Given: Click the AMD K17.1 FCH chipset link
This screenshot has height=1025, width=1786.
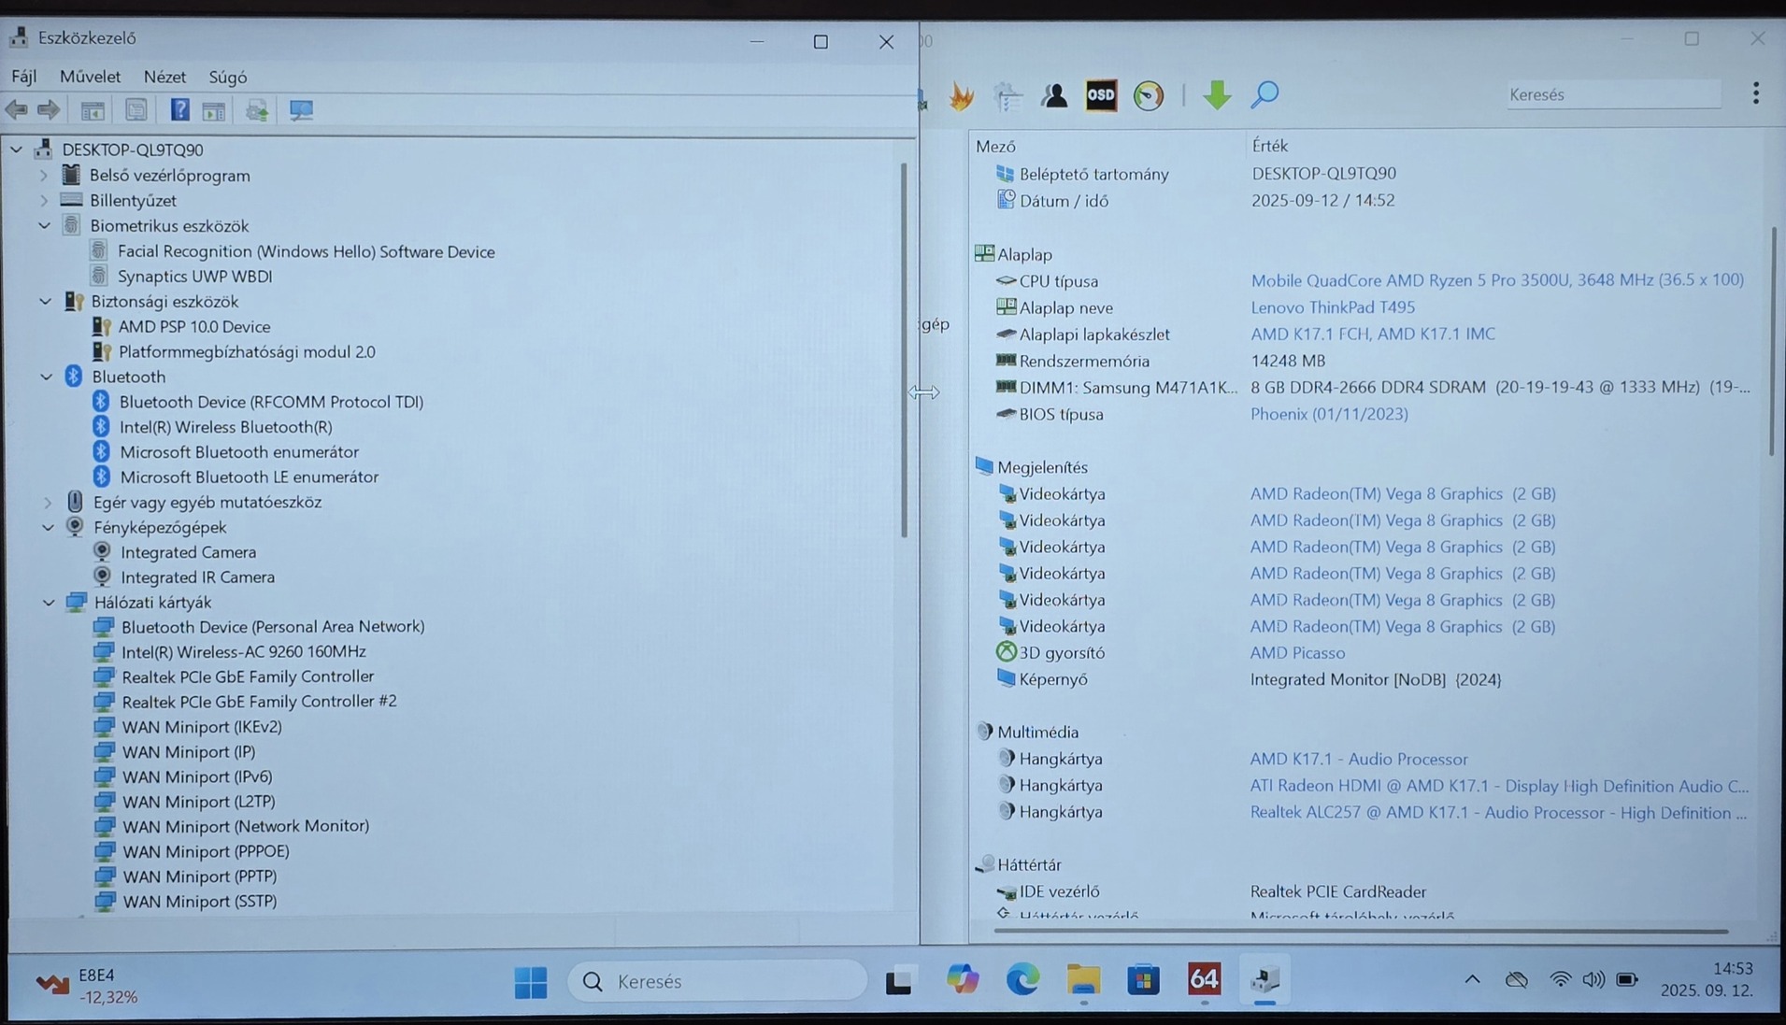Looking at the screenshot, I should point(1373,334).
